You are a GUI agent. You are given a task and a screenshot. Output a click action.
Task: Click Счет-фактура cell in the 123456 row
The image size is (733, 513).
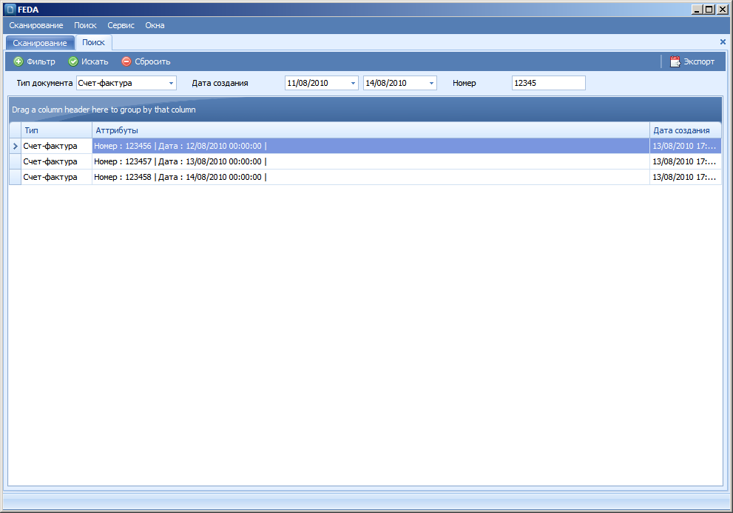coord(56,146)
